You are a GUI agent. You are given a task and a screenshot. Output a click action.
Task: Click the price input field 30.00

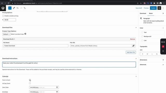click(10, 20)
